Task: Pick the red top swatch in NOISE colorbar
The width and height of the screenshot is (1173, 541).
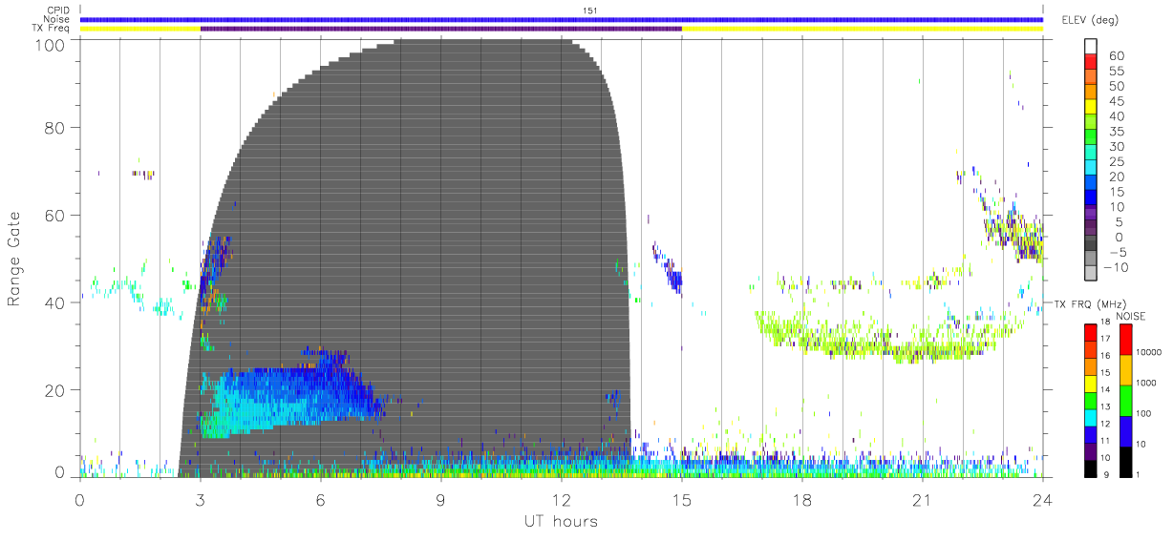Action: [1124, 340]
